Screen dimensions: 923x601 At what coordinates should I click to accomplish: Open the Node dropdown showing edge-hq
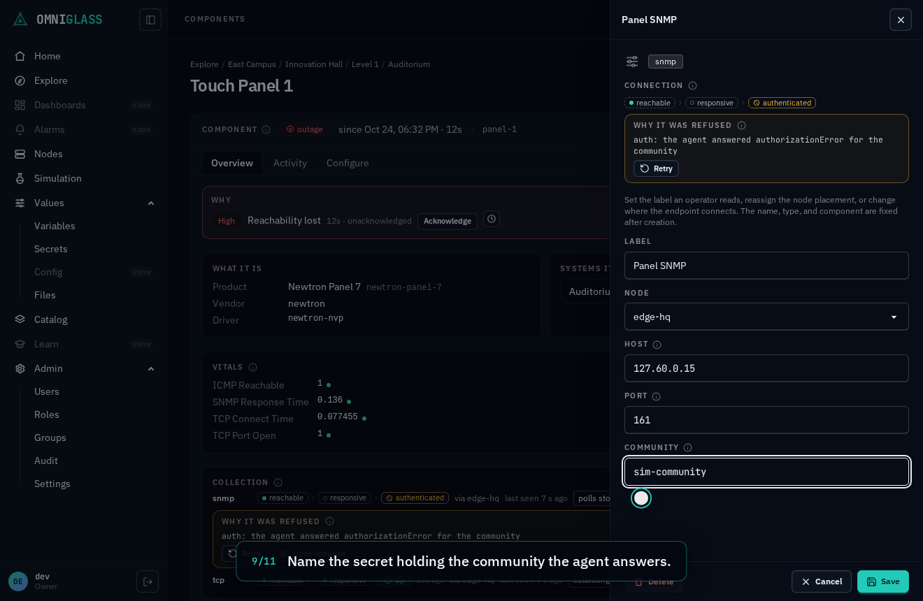(766, 317)
